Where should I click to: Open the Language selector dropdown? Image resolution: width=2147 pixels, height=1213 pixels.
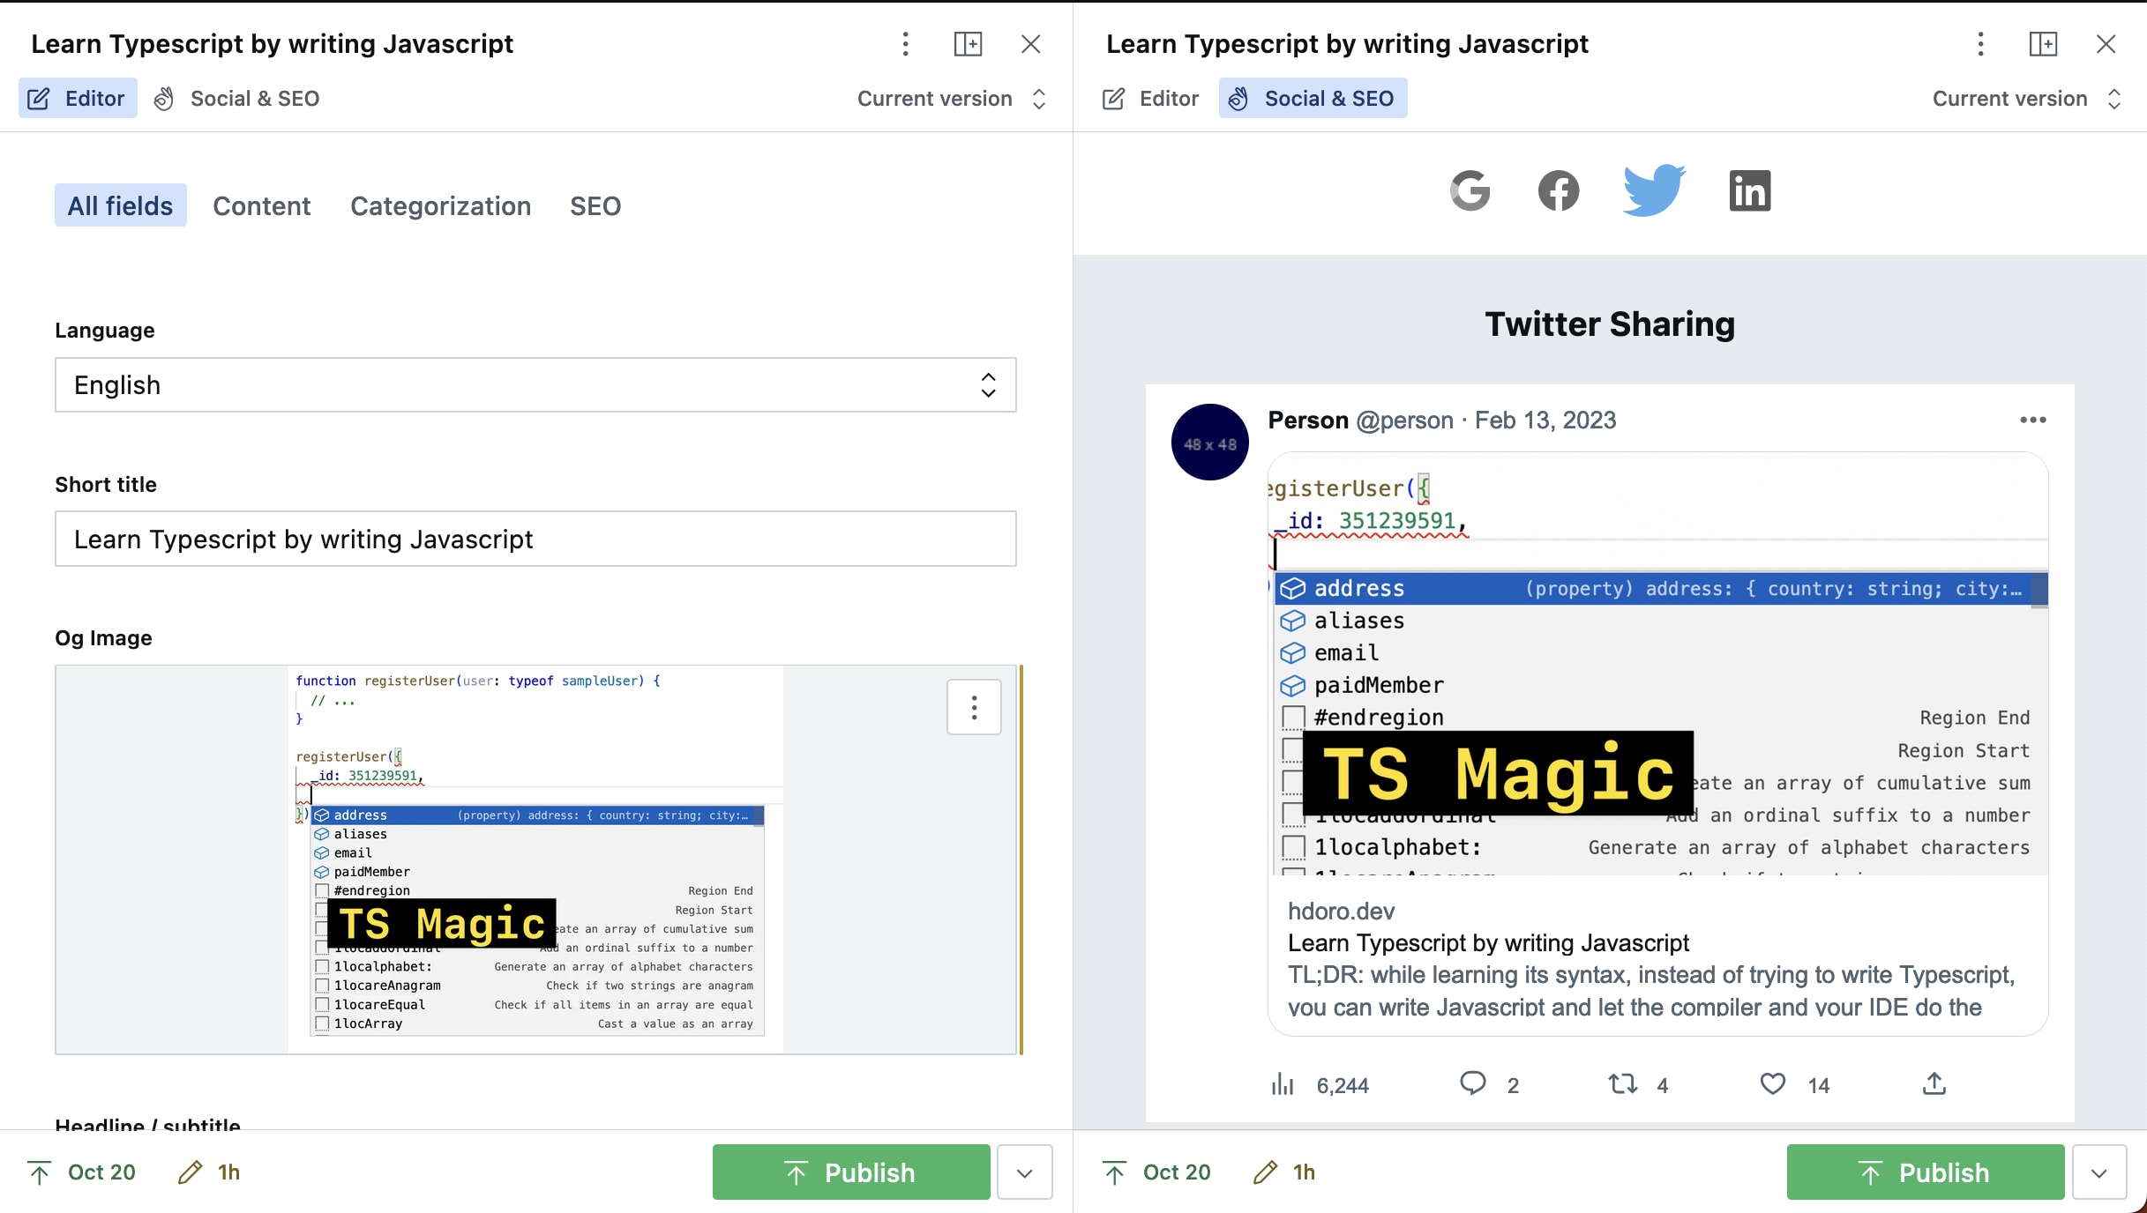point(535,384)
